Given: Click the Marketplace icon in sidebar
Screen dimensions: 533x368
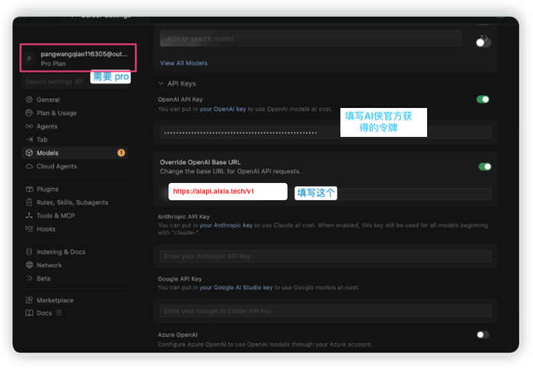Looking at the screenshot, I should (x=29, y=301).
